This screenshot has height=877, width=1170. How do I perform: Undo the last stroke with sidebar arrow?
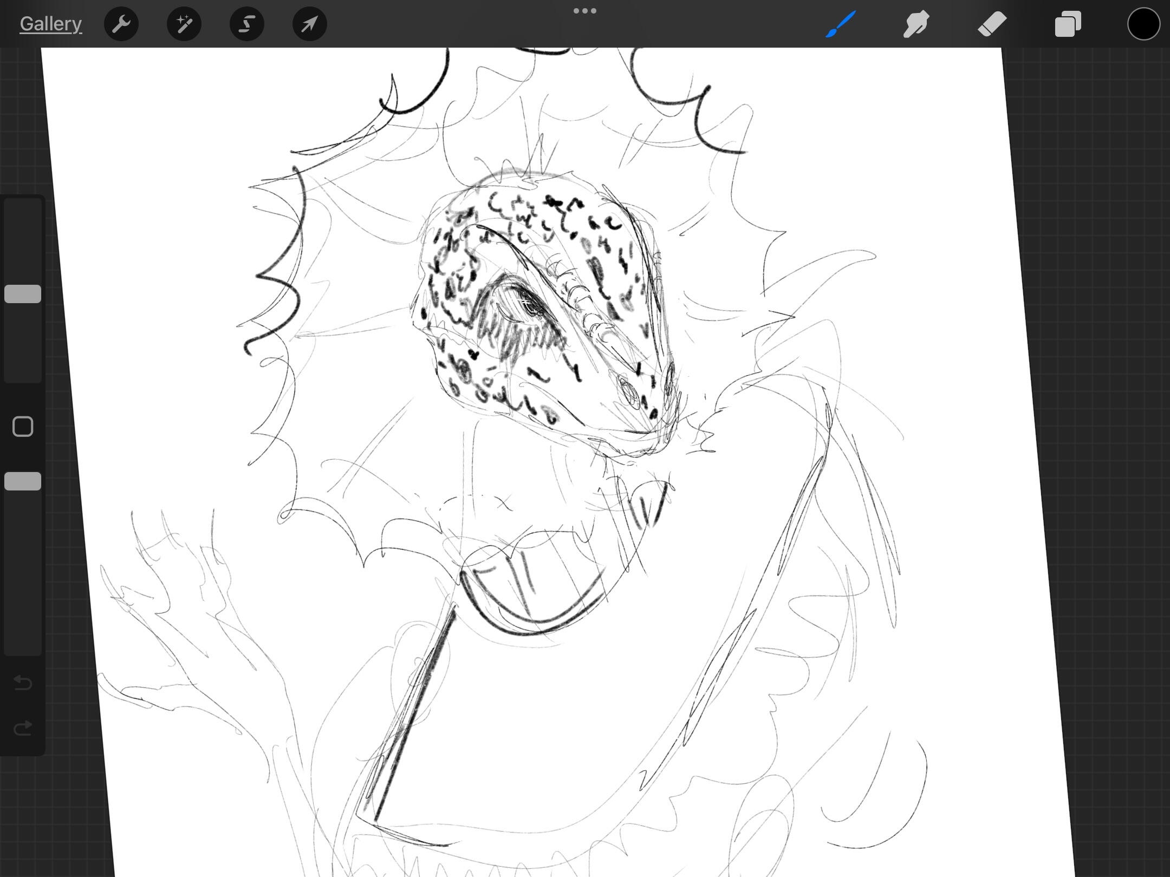23,683
